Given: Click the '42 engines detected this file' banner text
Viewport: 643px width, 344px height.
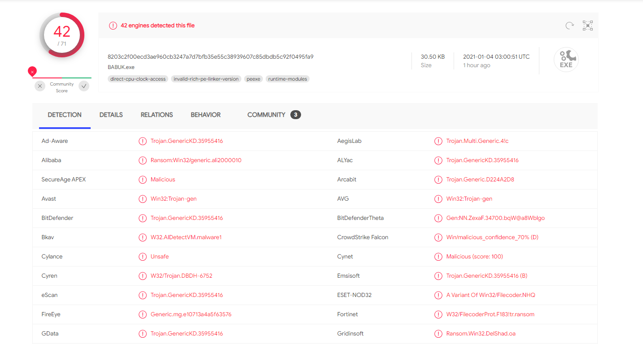Looking at the screenshot, I should coord(157,26).
